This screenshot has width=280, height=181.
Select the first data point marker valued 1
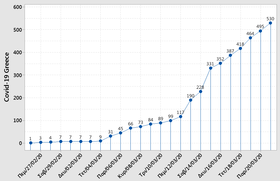[31, 143]
